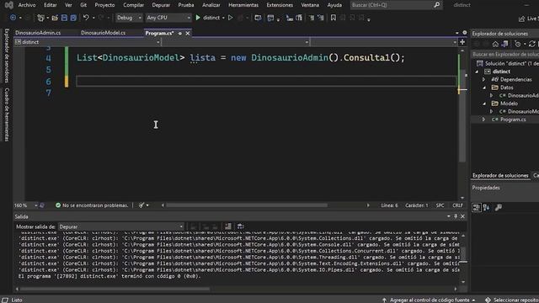Open the distinct scope navigation dropdown

point(88,42)
